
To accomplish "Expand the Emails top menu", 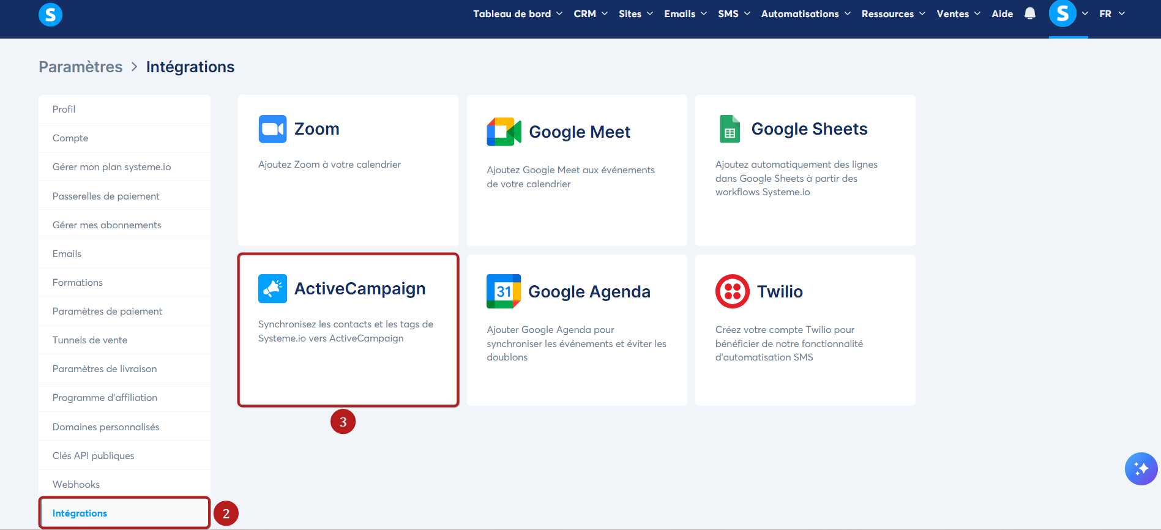I will pos(685,13).
